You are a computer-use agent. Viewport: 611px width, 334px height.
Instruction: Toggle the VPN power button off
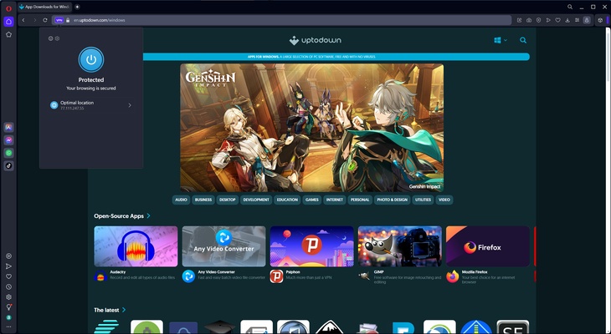pos(91,59)
